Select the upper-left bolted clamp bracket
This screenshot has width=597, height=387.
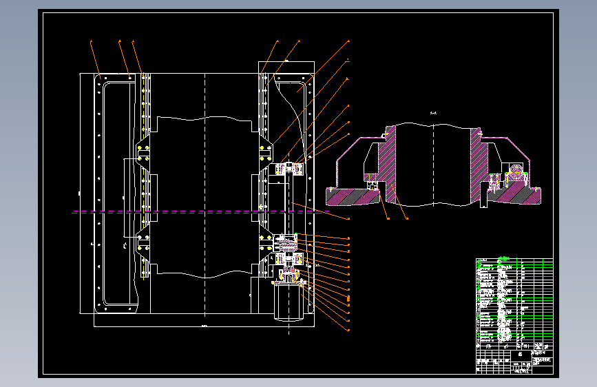[143, 153]
